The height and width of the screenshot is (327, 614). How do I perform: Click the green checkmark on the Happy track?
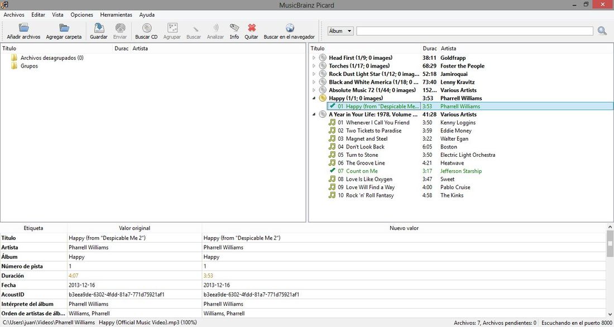(333, 106)
